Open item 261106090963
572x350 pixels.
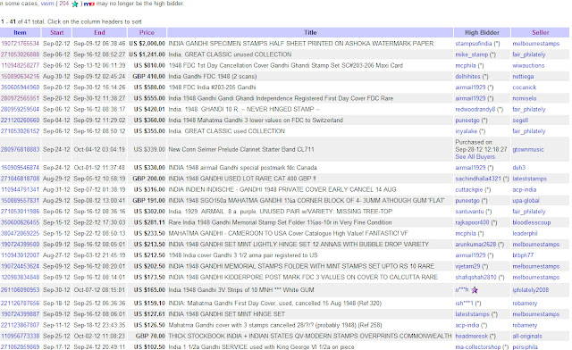click(x=20, y=290)
